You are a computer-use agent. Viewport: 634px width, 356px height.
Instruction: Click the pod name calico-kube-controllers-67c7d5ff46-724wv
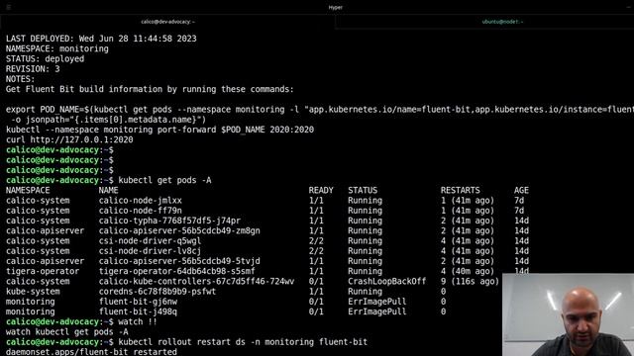pos(196,281)
